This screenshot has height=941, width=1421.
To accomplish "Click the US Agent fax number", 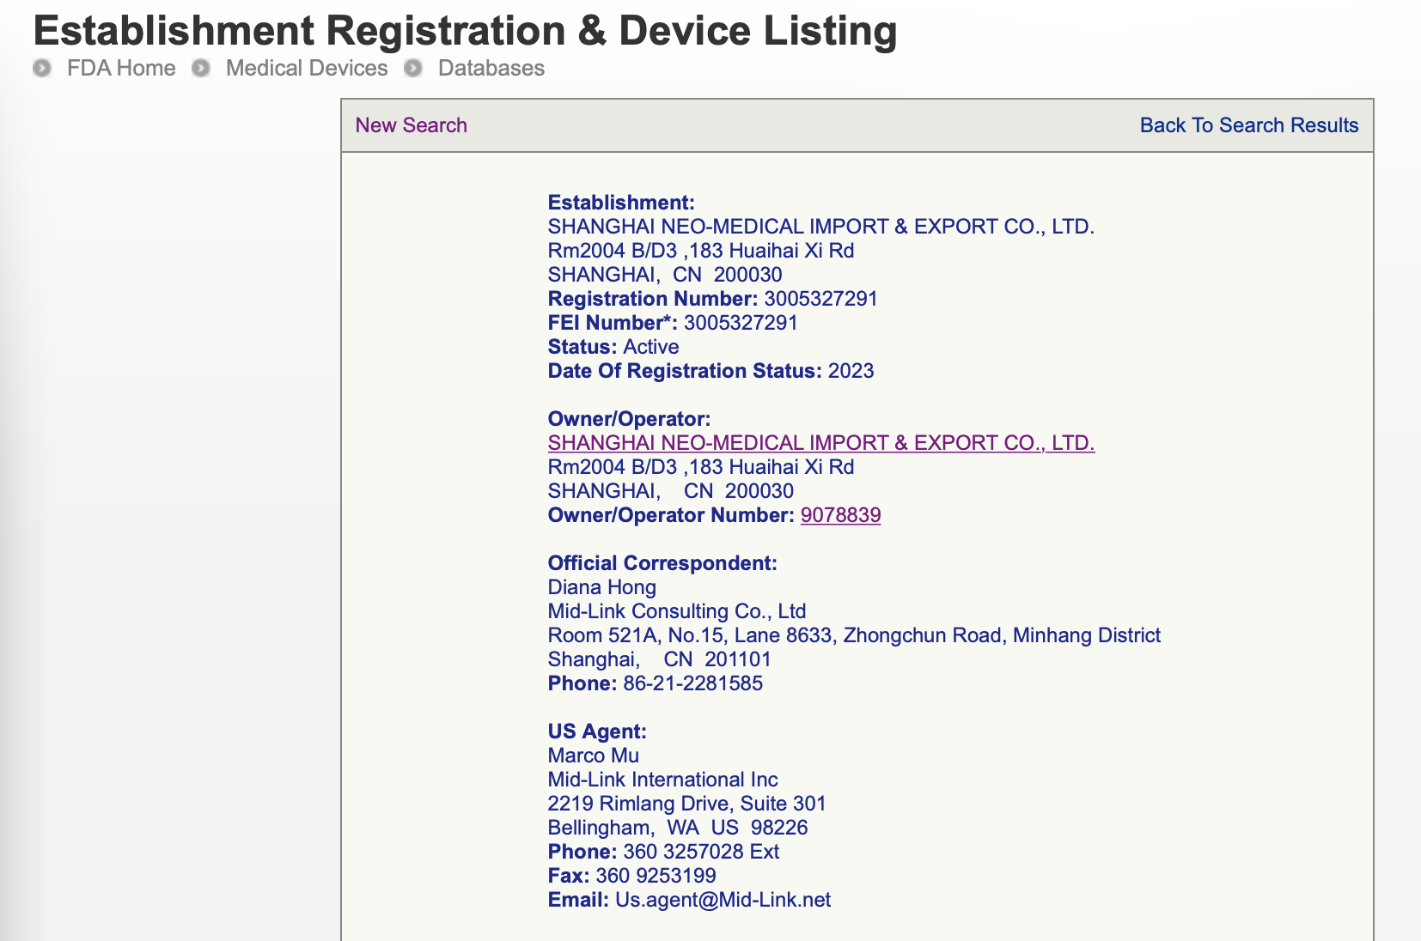I will point(656,876).
